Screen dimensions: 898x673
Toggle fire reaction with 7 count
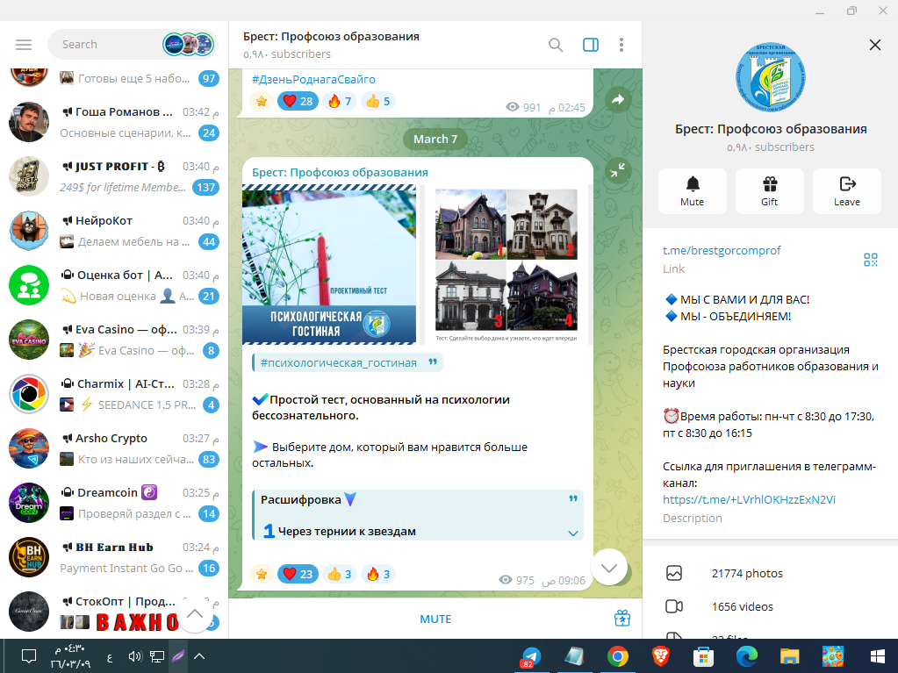[x=340, y=101]
